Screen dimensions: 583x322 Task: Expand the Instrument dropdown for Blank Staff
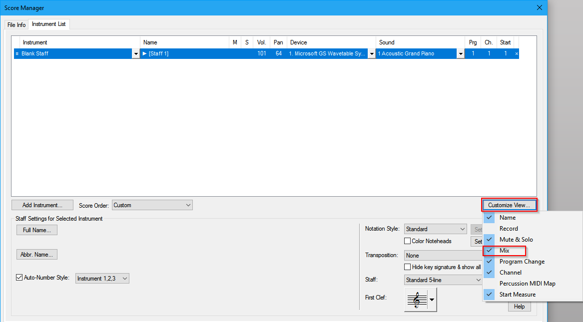(135, 54)
